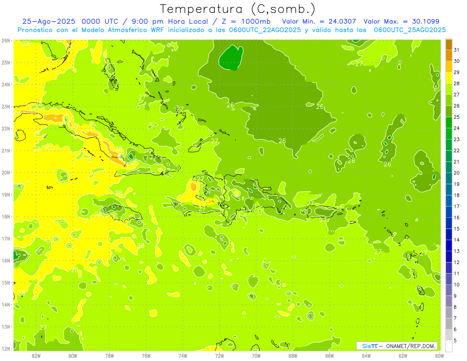Viewport: 467px width, 361px height.
Task: Click the "26N" latitude axis label
Action: point(6,41)
